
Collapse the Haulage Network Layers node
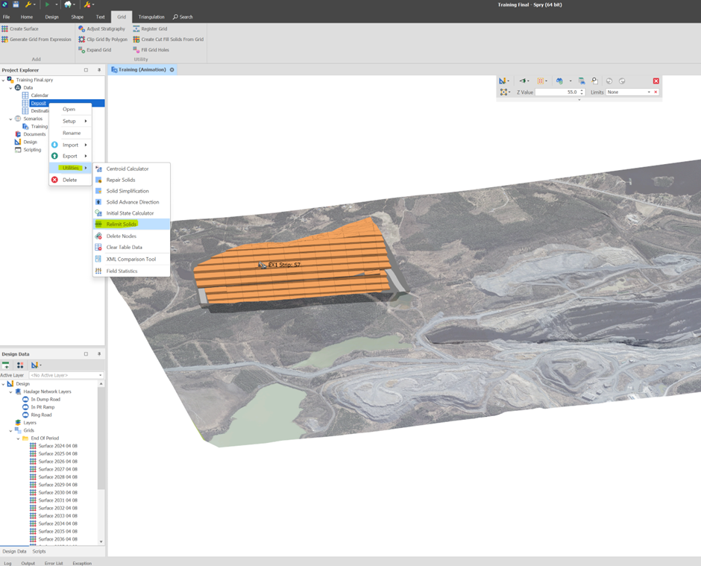pos(10,392)
